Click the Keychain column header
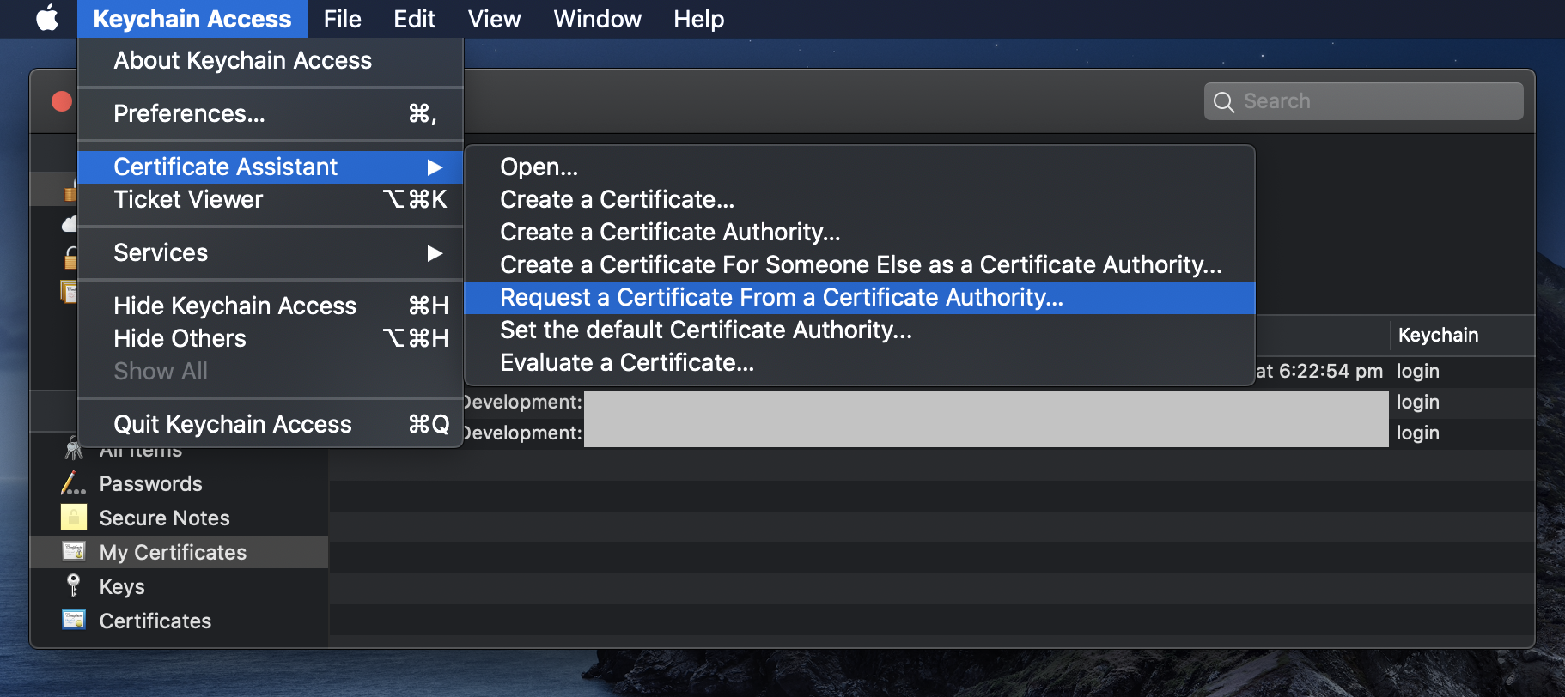1565x697 pixels. 1462,335
